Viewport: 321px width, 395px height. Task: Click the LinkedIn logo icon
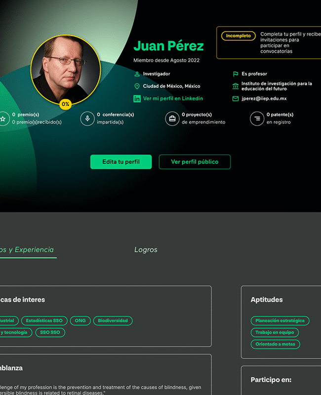[137, 98]
